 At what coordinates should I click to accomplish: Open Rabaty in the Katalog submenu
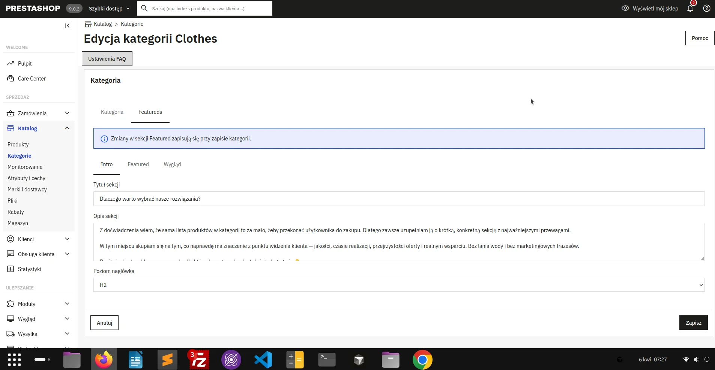tap(15, 212)
